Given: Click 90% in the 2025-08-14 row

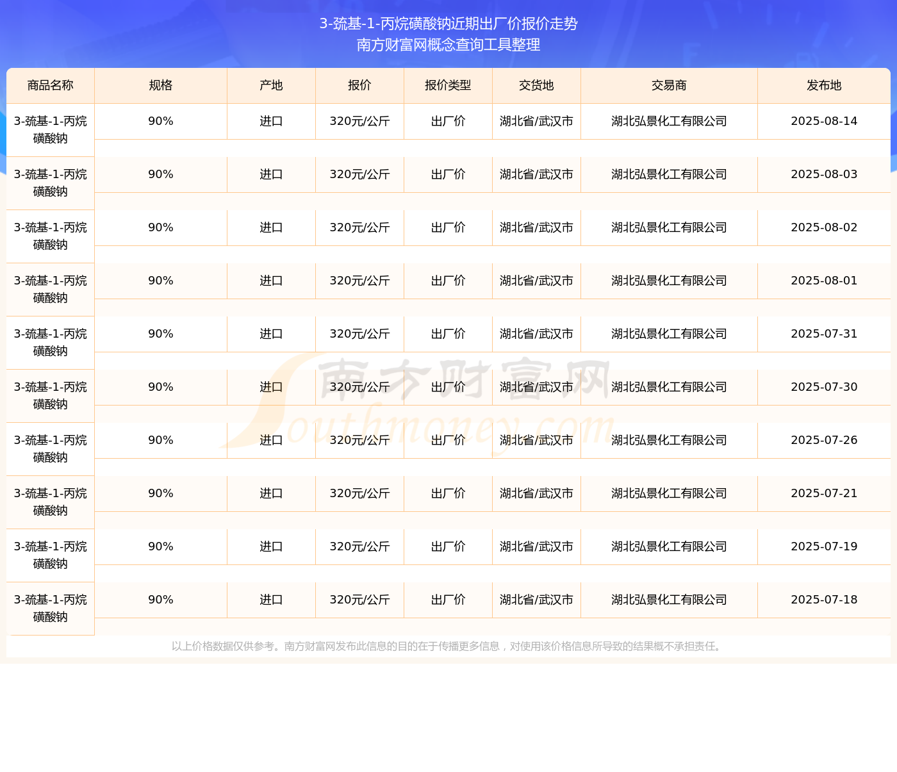Looking at the screenshot, I should tap(161, 121).
